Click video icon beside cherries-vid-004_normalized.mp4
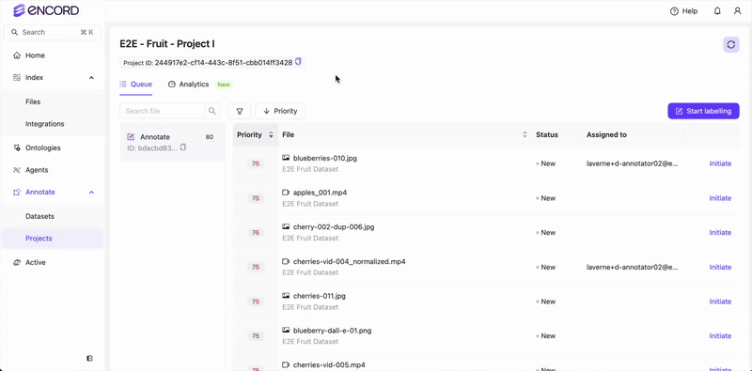 tap(286, 261)
